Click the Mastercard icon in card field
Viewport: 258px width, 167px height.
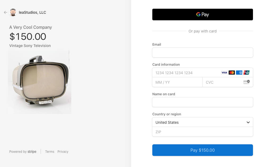pyautogui.click(x=232, y=73)
